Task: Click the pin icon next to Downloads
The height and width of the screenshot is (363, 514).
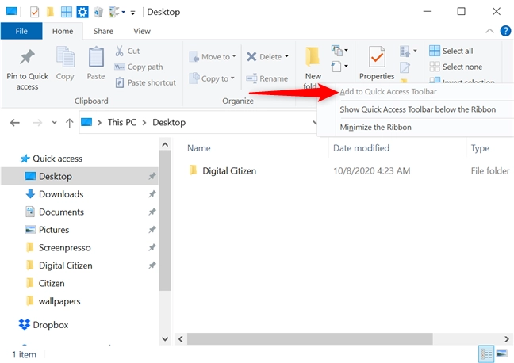Action: coord(152,194)
